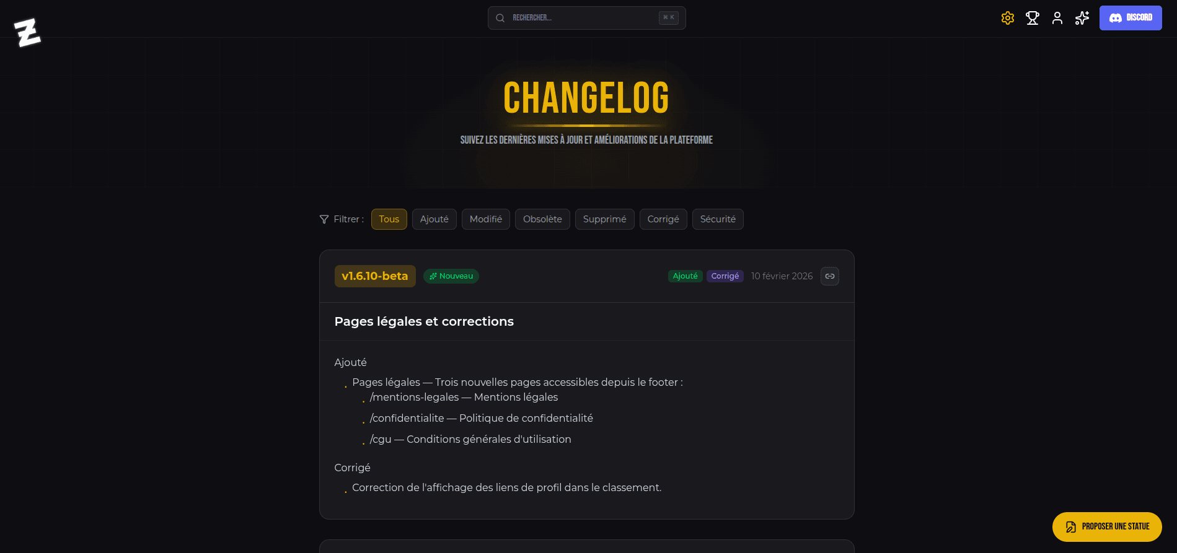Copy the link for the v1.6.10-beta entry
The image size is (1177, 553).
pyautogui.click(x=829, y=276)
